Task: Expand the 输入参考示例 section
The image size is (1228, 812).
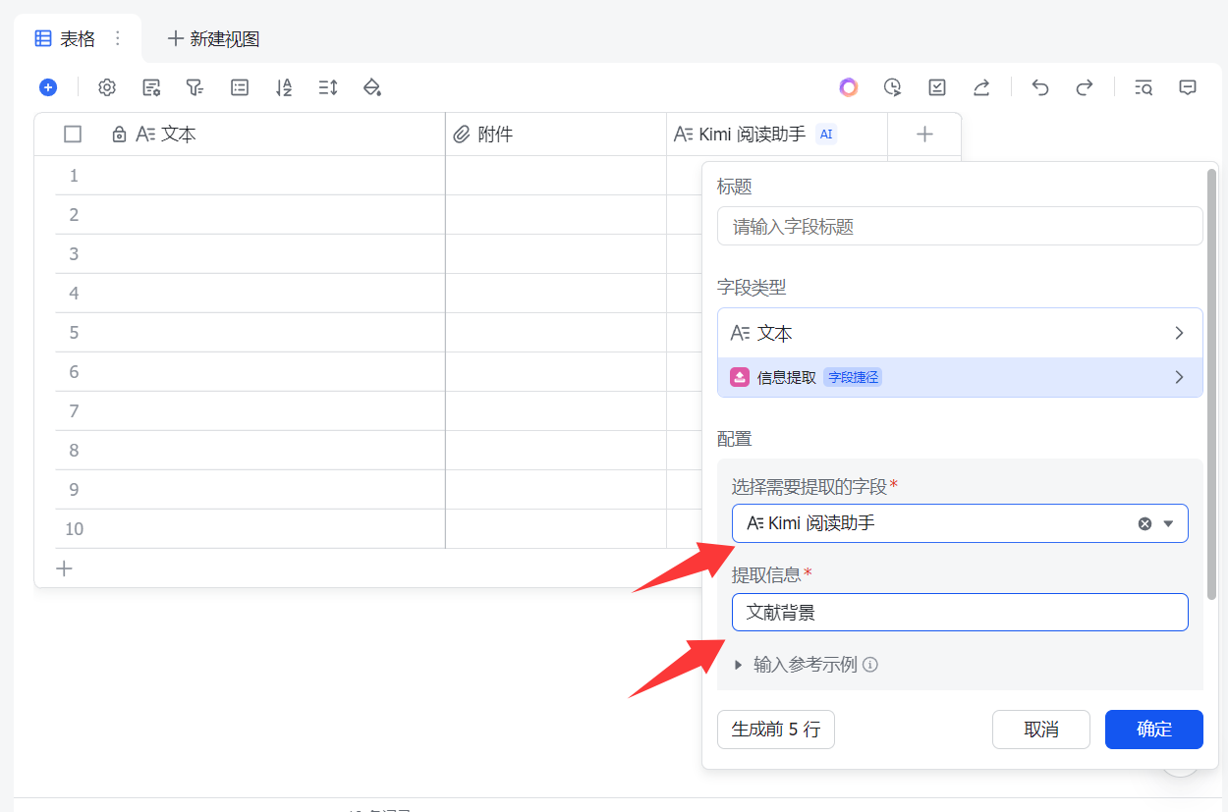Action: click(739, 665)
